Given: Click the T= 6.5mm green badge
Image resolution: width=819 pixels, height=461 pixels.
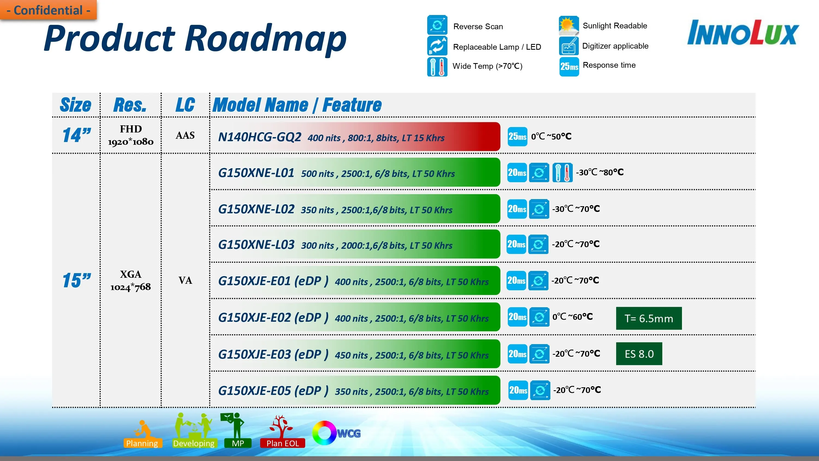Looking at the screenshot, I should (649, 318).
